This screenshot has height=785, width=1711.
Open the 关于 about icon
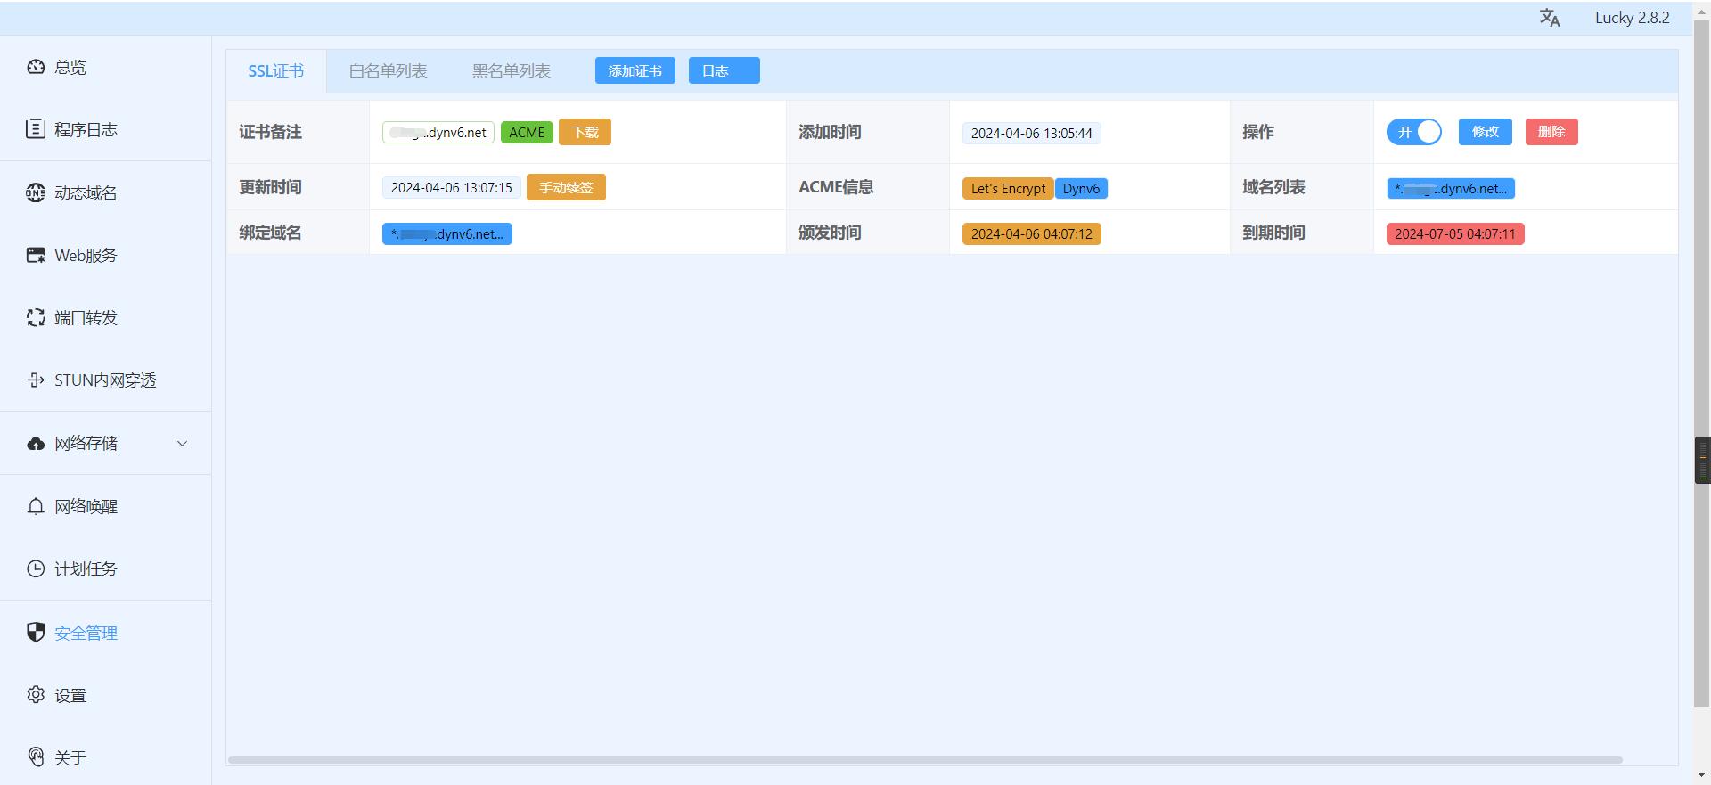click(x=36, y=757)
